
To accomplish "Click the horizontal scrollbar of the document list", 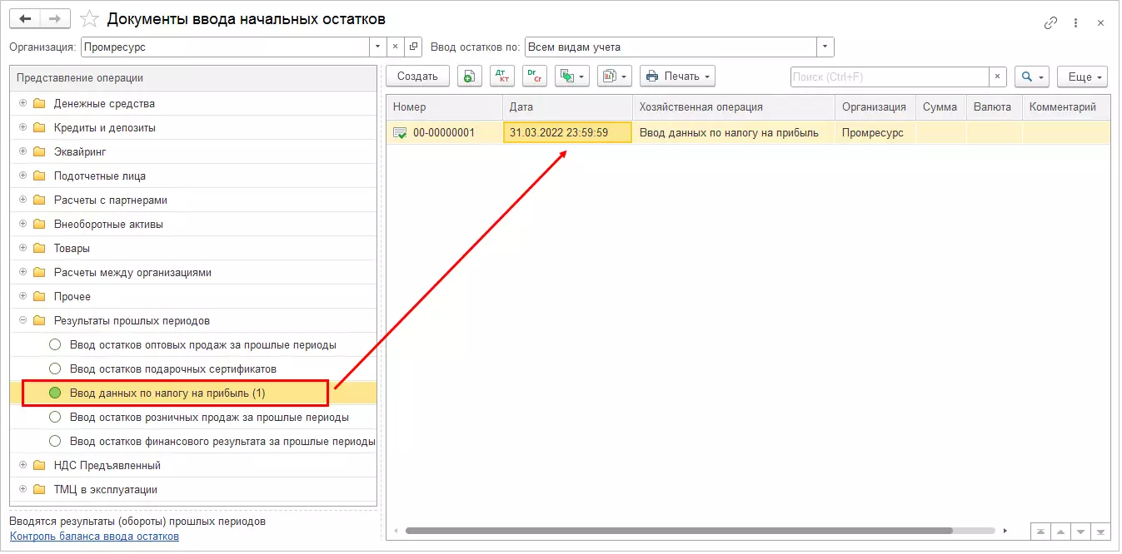I will tap(679, 531).
